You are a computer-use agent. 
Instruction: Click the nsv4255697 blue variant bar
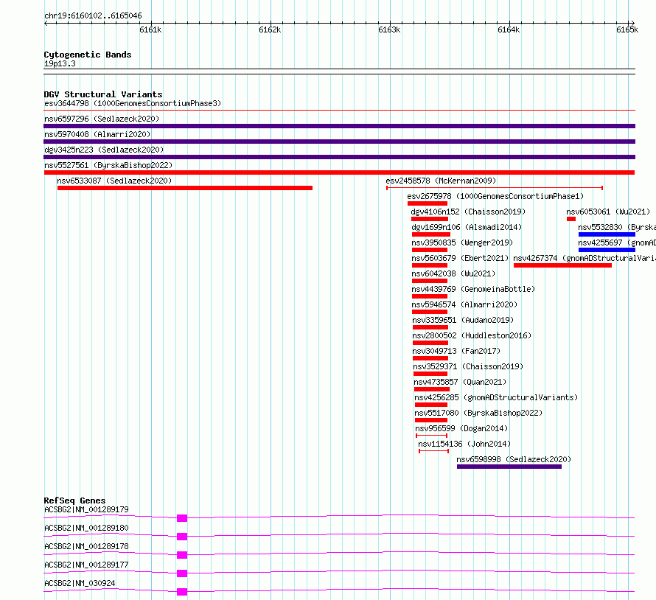(x=607, y=250)
